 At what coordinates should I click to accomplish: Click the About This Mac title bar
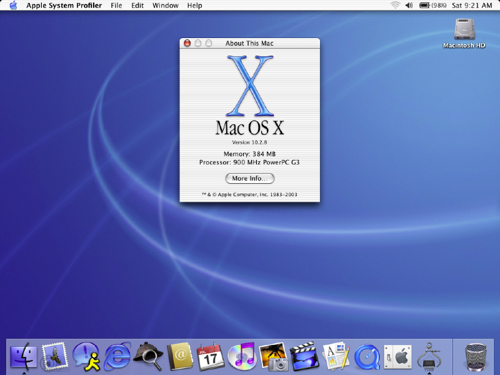(x=249, y=43)
